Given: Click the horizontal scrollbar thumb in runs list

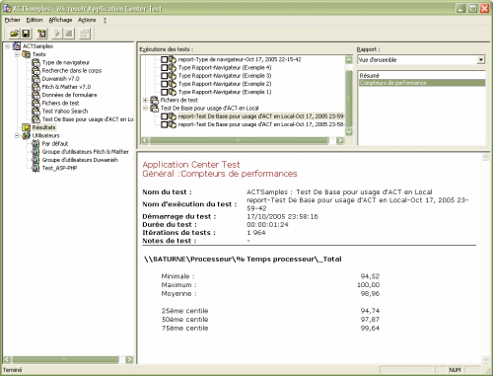Looking at the screenshot, I should coord(239,140).
